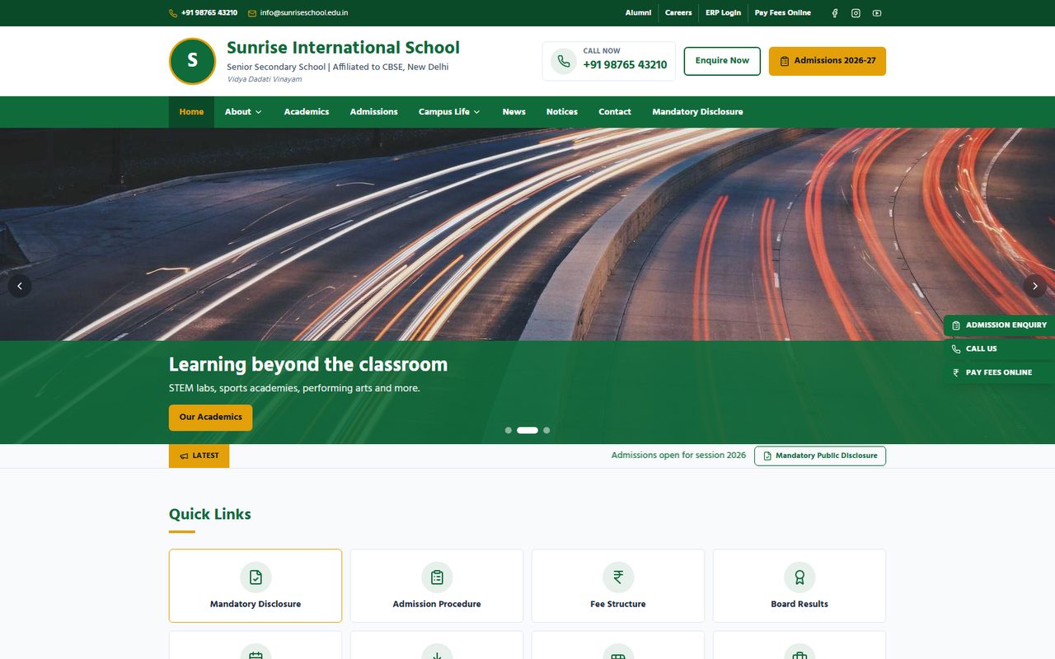This screenshot has width=1055, height=659.
Task: Open the Mandatory Public Disclosure button
Action: (x=820, y=456)
